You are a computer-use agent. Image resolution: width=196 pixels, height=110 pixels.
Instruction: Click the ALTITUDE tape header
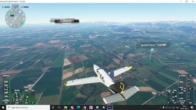click(182, 76)
